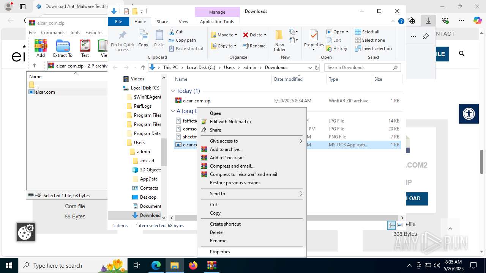Choose Edit with Notepad++

pos(231,122)
